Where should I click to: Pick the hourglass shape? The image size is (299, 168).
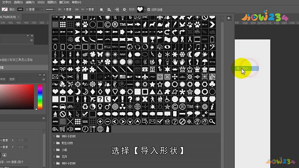pos(152,69)
